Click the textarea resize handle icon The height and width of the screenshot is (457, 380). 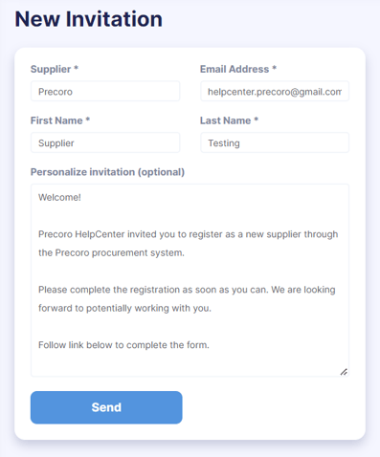coord(344,372)
